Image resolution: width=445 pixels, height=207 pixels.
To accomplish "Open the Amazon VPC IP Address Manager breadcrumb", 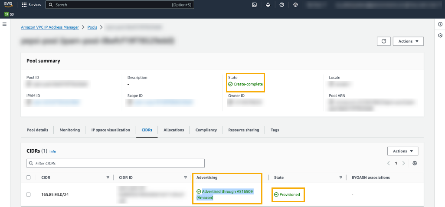I will click(x=50, y=27).
